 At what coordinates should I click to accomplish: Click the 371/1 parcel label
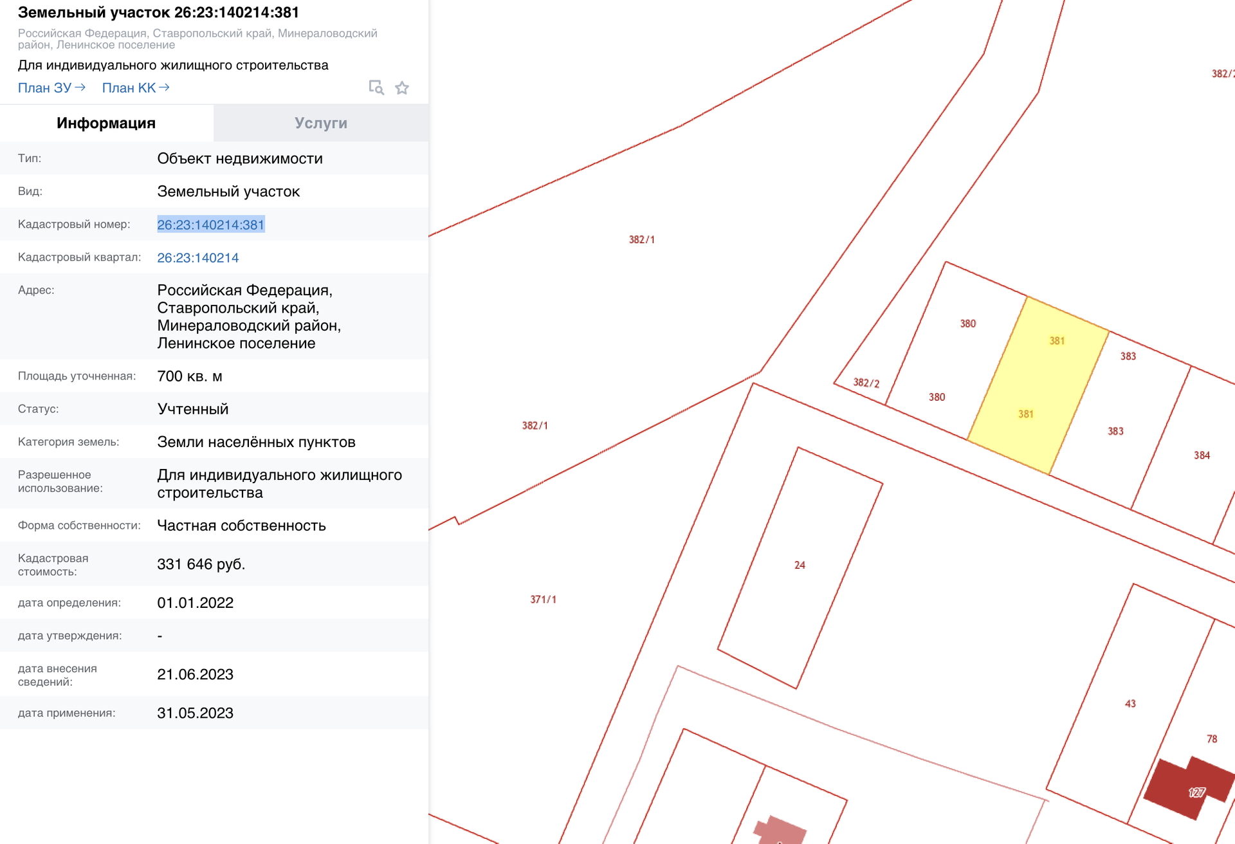tap(543, 600)
